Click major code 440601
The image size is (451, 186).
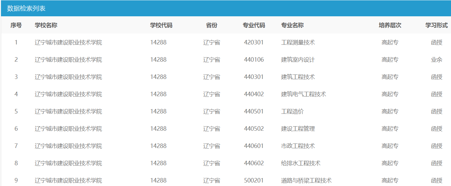[254, 146]
